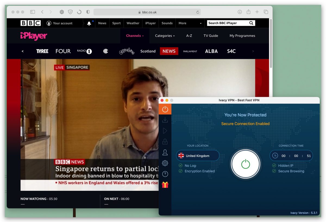The image size is (326, 222).
Task: Open Ivacy settings gear icon
Action: point(165,163)
